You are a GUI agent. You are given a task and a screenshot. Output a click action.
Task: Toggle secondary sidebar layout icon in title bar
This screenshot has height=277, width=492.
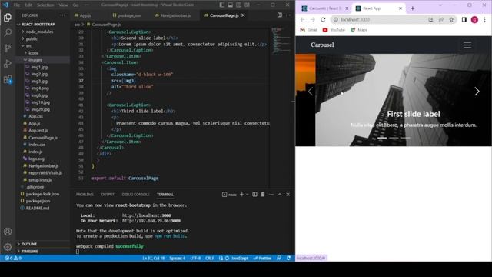239,5
